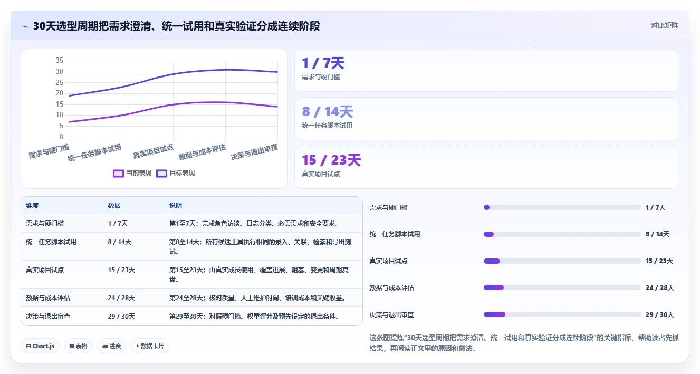Image resolution: width=700 pixels, height=374 pixels.
Task: Click chart axis label 数据与成本评估
Action: [202, 152]
